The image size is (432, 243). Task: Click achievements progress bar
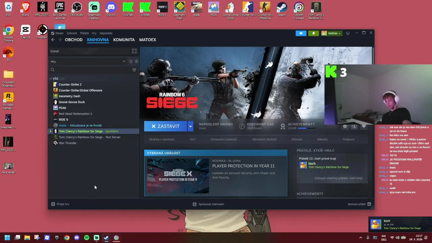pos(306,129)
